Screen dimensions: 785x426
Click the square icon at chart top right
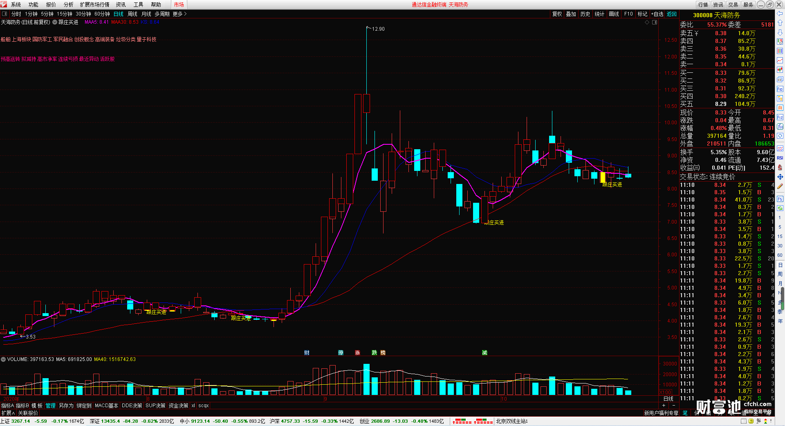click(x=655, y=22)
